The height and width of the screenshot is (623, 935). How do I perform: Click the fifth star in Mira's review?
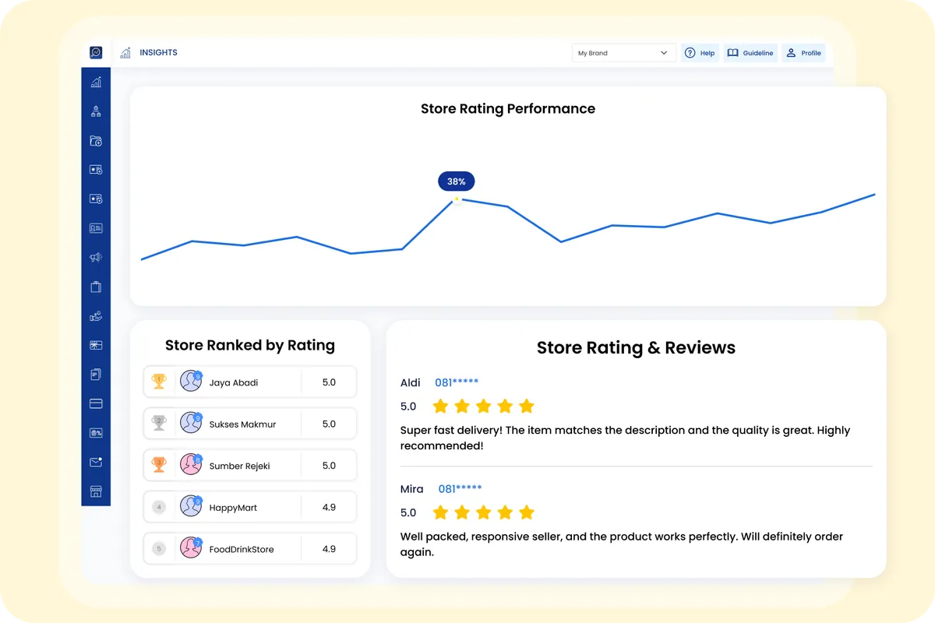pos(527,512)
